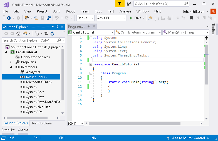The image size is (218, 141).
Task: Click the feedback icon beside Quick Launch
Action: click(x=129, y=4)
